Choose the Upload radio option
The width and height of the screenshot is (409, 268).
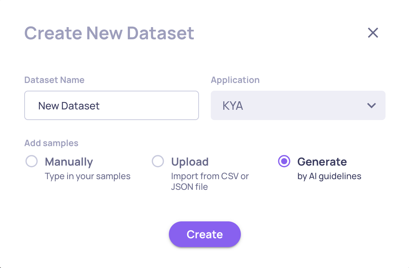point(158,162)
